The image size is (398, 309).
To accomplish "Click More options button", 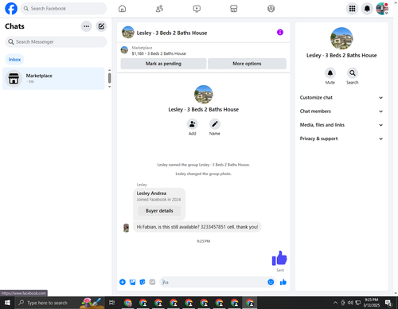I will 247,64.
